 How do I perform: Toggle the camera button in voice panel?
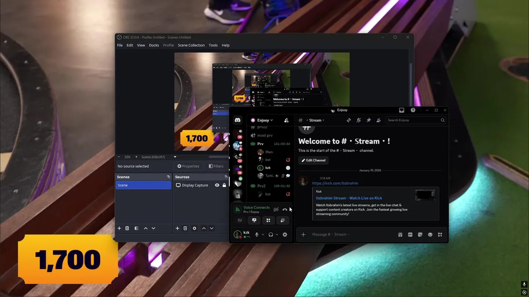click(x=240, y=220)
